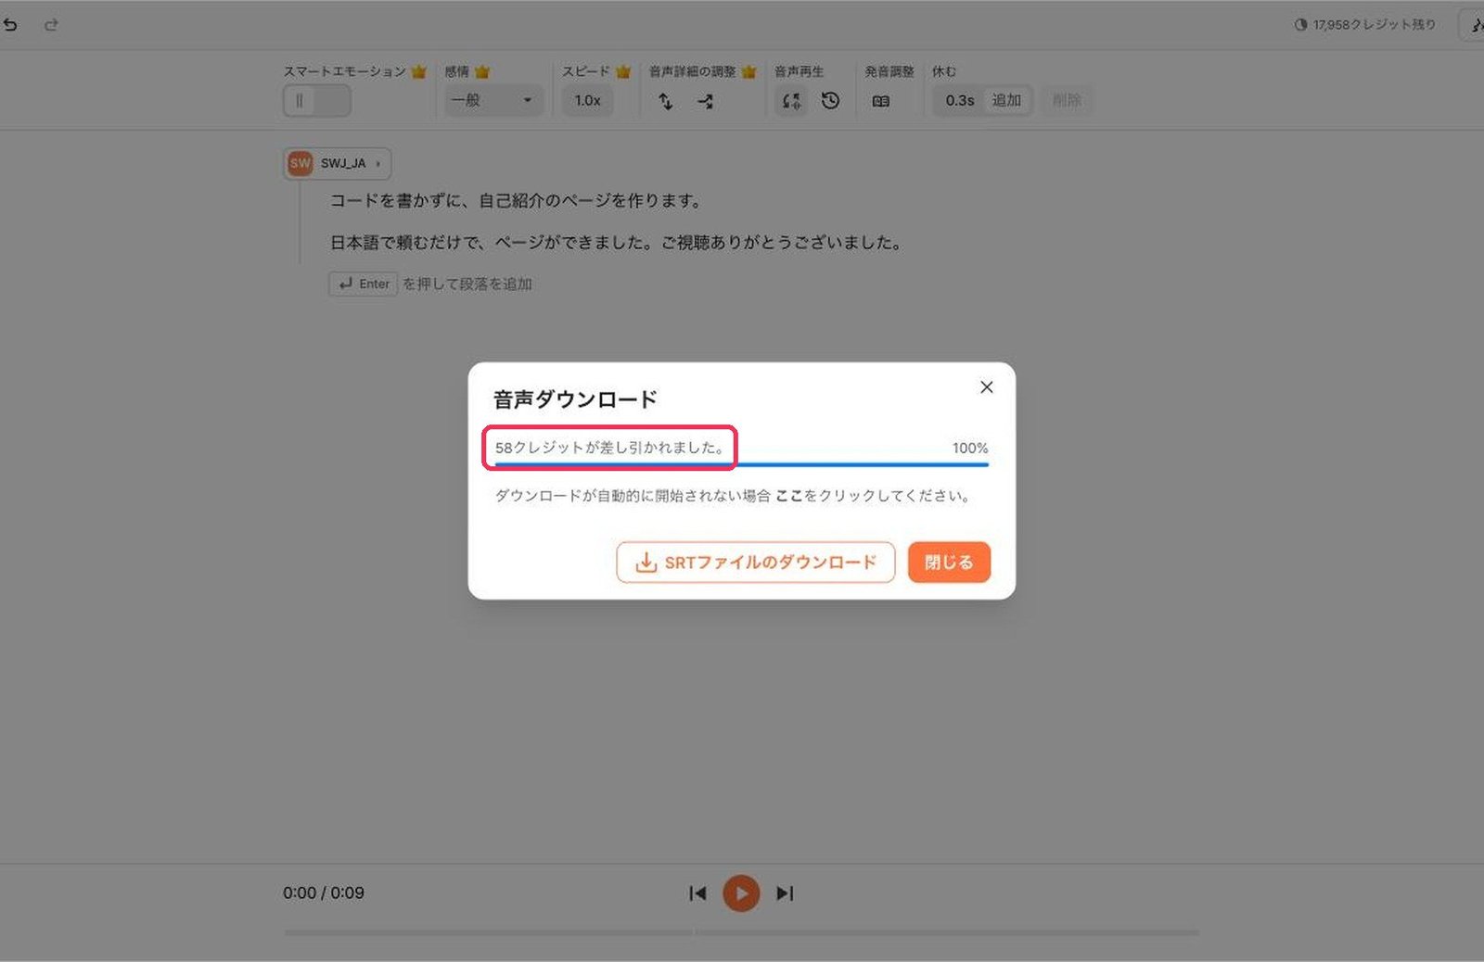Click the 0.3s pause duration field
The height and width of the screenshot is (962, 1484).
(960, 100)
